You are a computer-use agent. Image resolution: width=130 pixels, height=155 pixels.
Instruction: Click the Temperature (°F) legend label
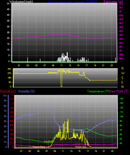click(x=98, y=91)
